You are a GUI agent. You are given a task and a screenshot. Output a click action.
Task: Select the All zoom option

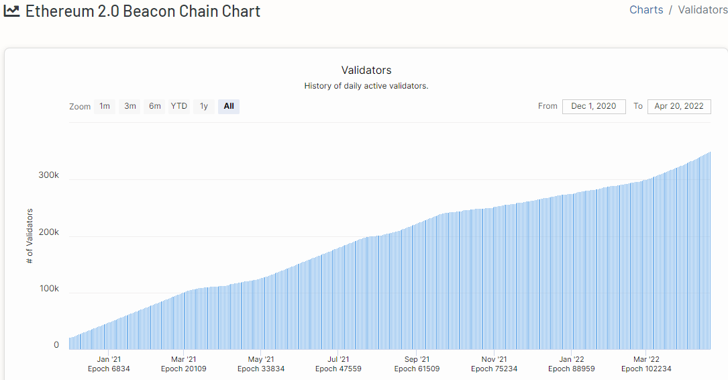tap(229, 106)
